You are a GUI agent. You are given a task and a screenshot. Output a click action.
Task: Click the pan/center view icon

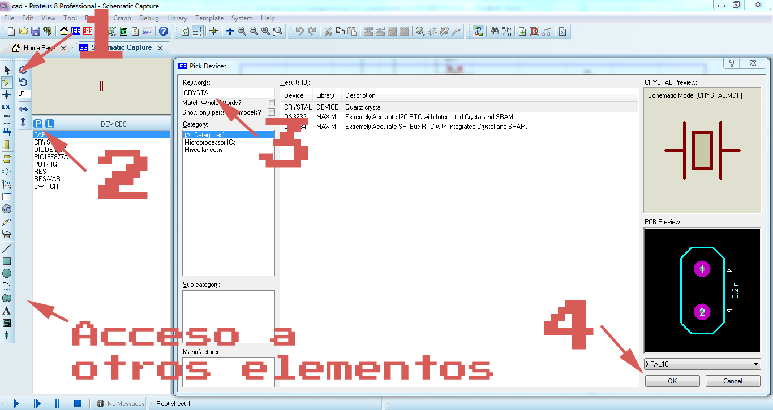pyautogui.click(x=230, y=31)
